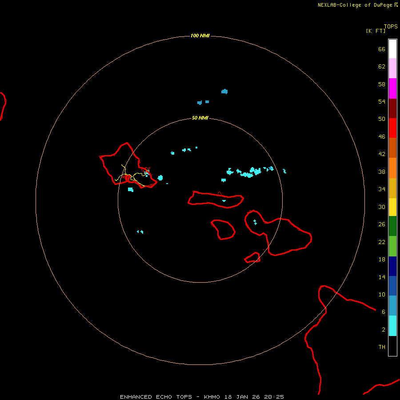The image size is (400, 400).
Task: Click the '18 JAN 26 20:25' timestamp
Action: [x=254, y=397]
